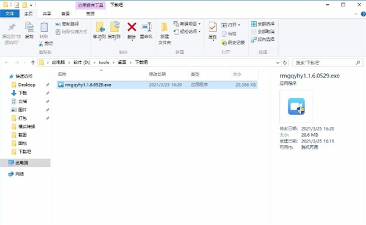The width and height of the screenshot is (366, 225).
Task: Copy the selected file via ribbon
Action: click(x=29, y=30)
